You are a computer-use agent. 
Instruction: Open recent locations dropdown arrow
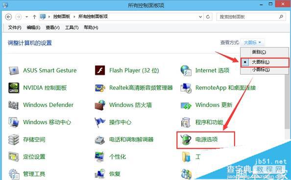pyautogui.click(x=27, y=17)
